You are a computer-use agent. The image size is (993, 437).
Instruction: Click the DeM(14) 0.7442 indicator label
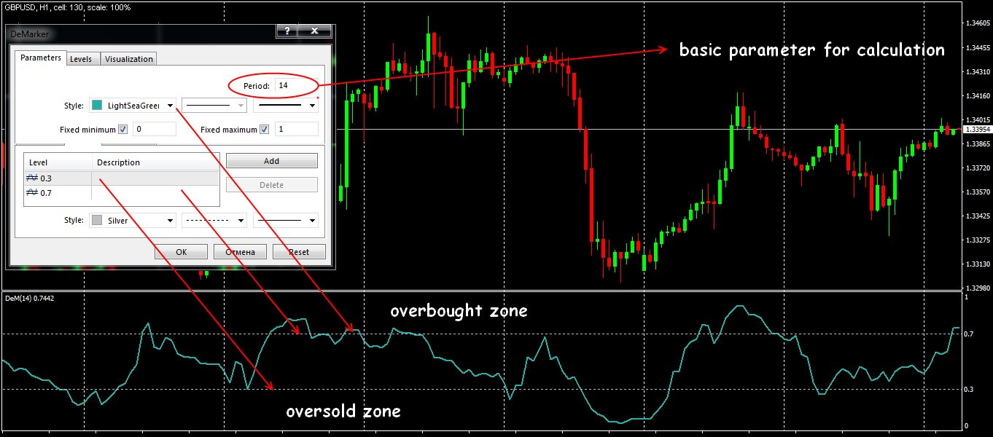coord(29,298)
